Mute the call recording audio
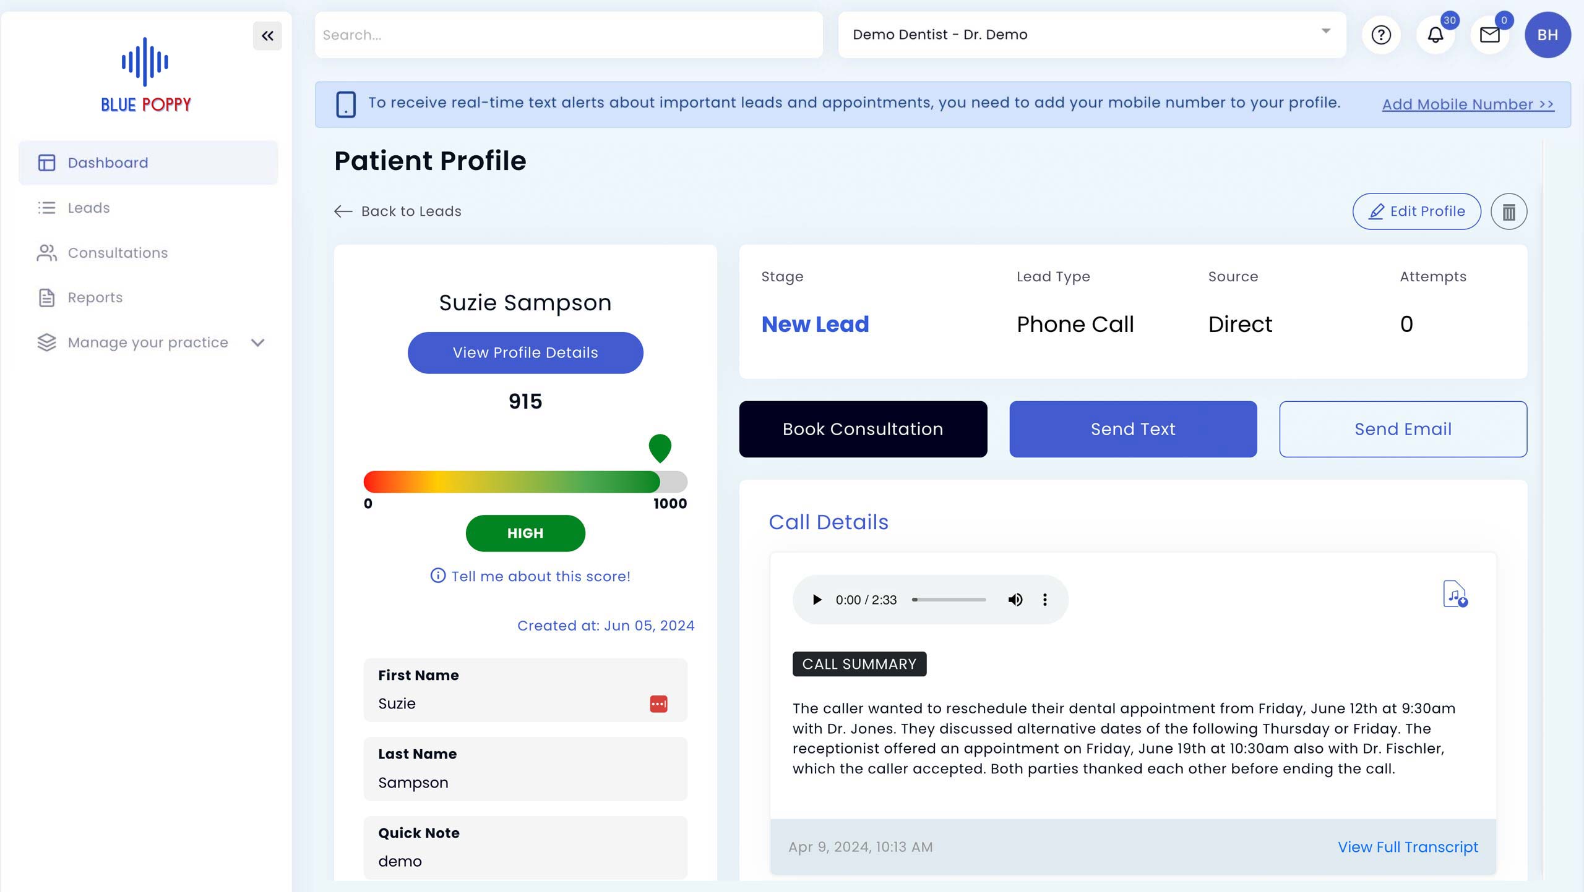The height and width of the screenshot is (892, 1584). 1015,600
